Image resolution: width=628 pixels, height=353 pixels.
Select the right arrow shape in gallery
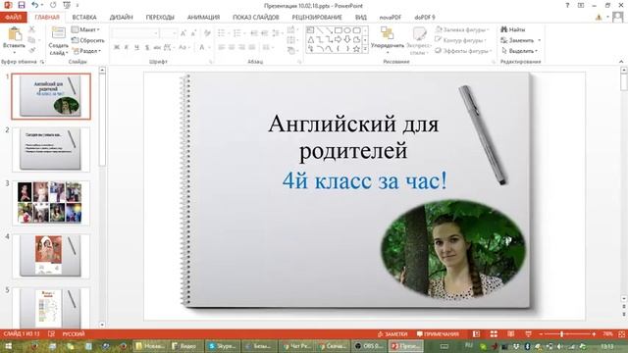coord(339,39)
